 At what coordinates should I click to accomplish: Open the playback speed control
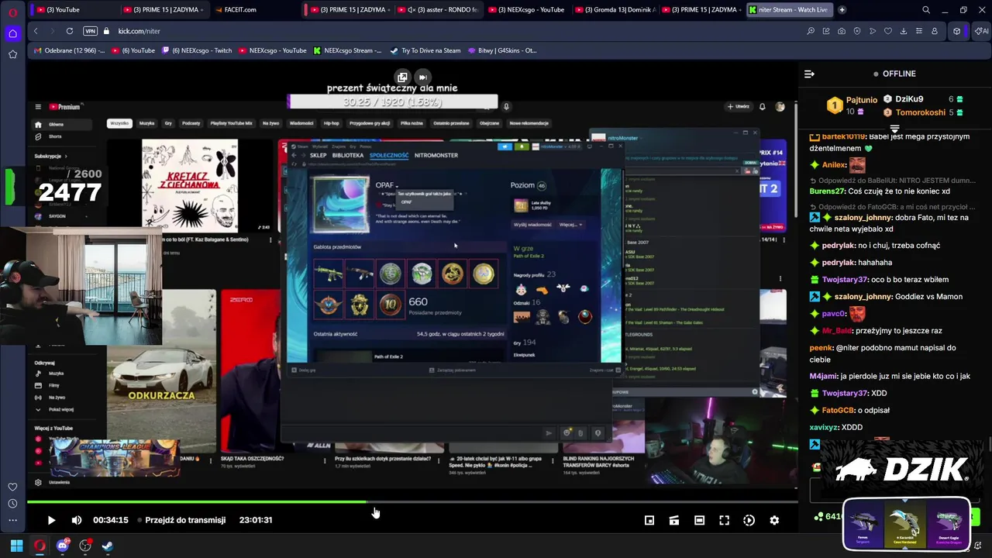pyautogui.click(x=749, y=520)
